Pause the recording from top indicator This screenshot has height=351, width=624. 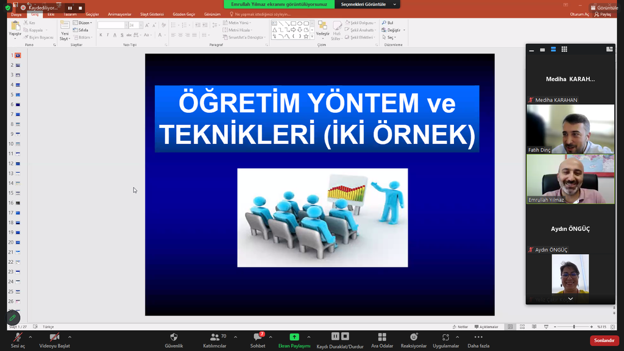click(x=70, y=8)
